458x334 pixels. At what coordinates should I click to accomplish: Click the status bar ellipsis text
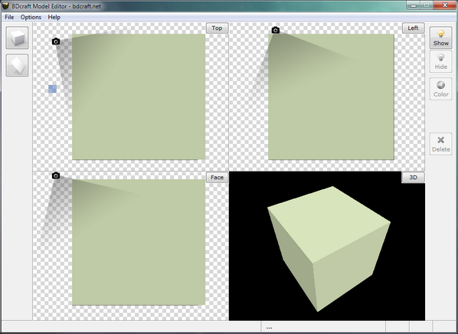pos(269,327)
